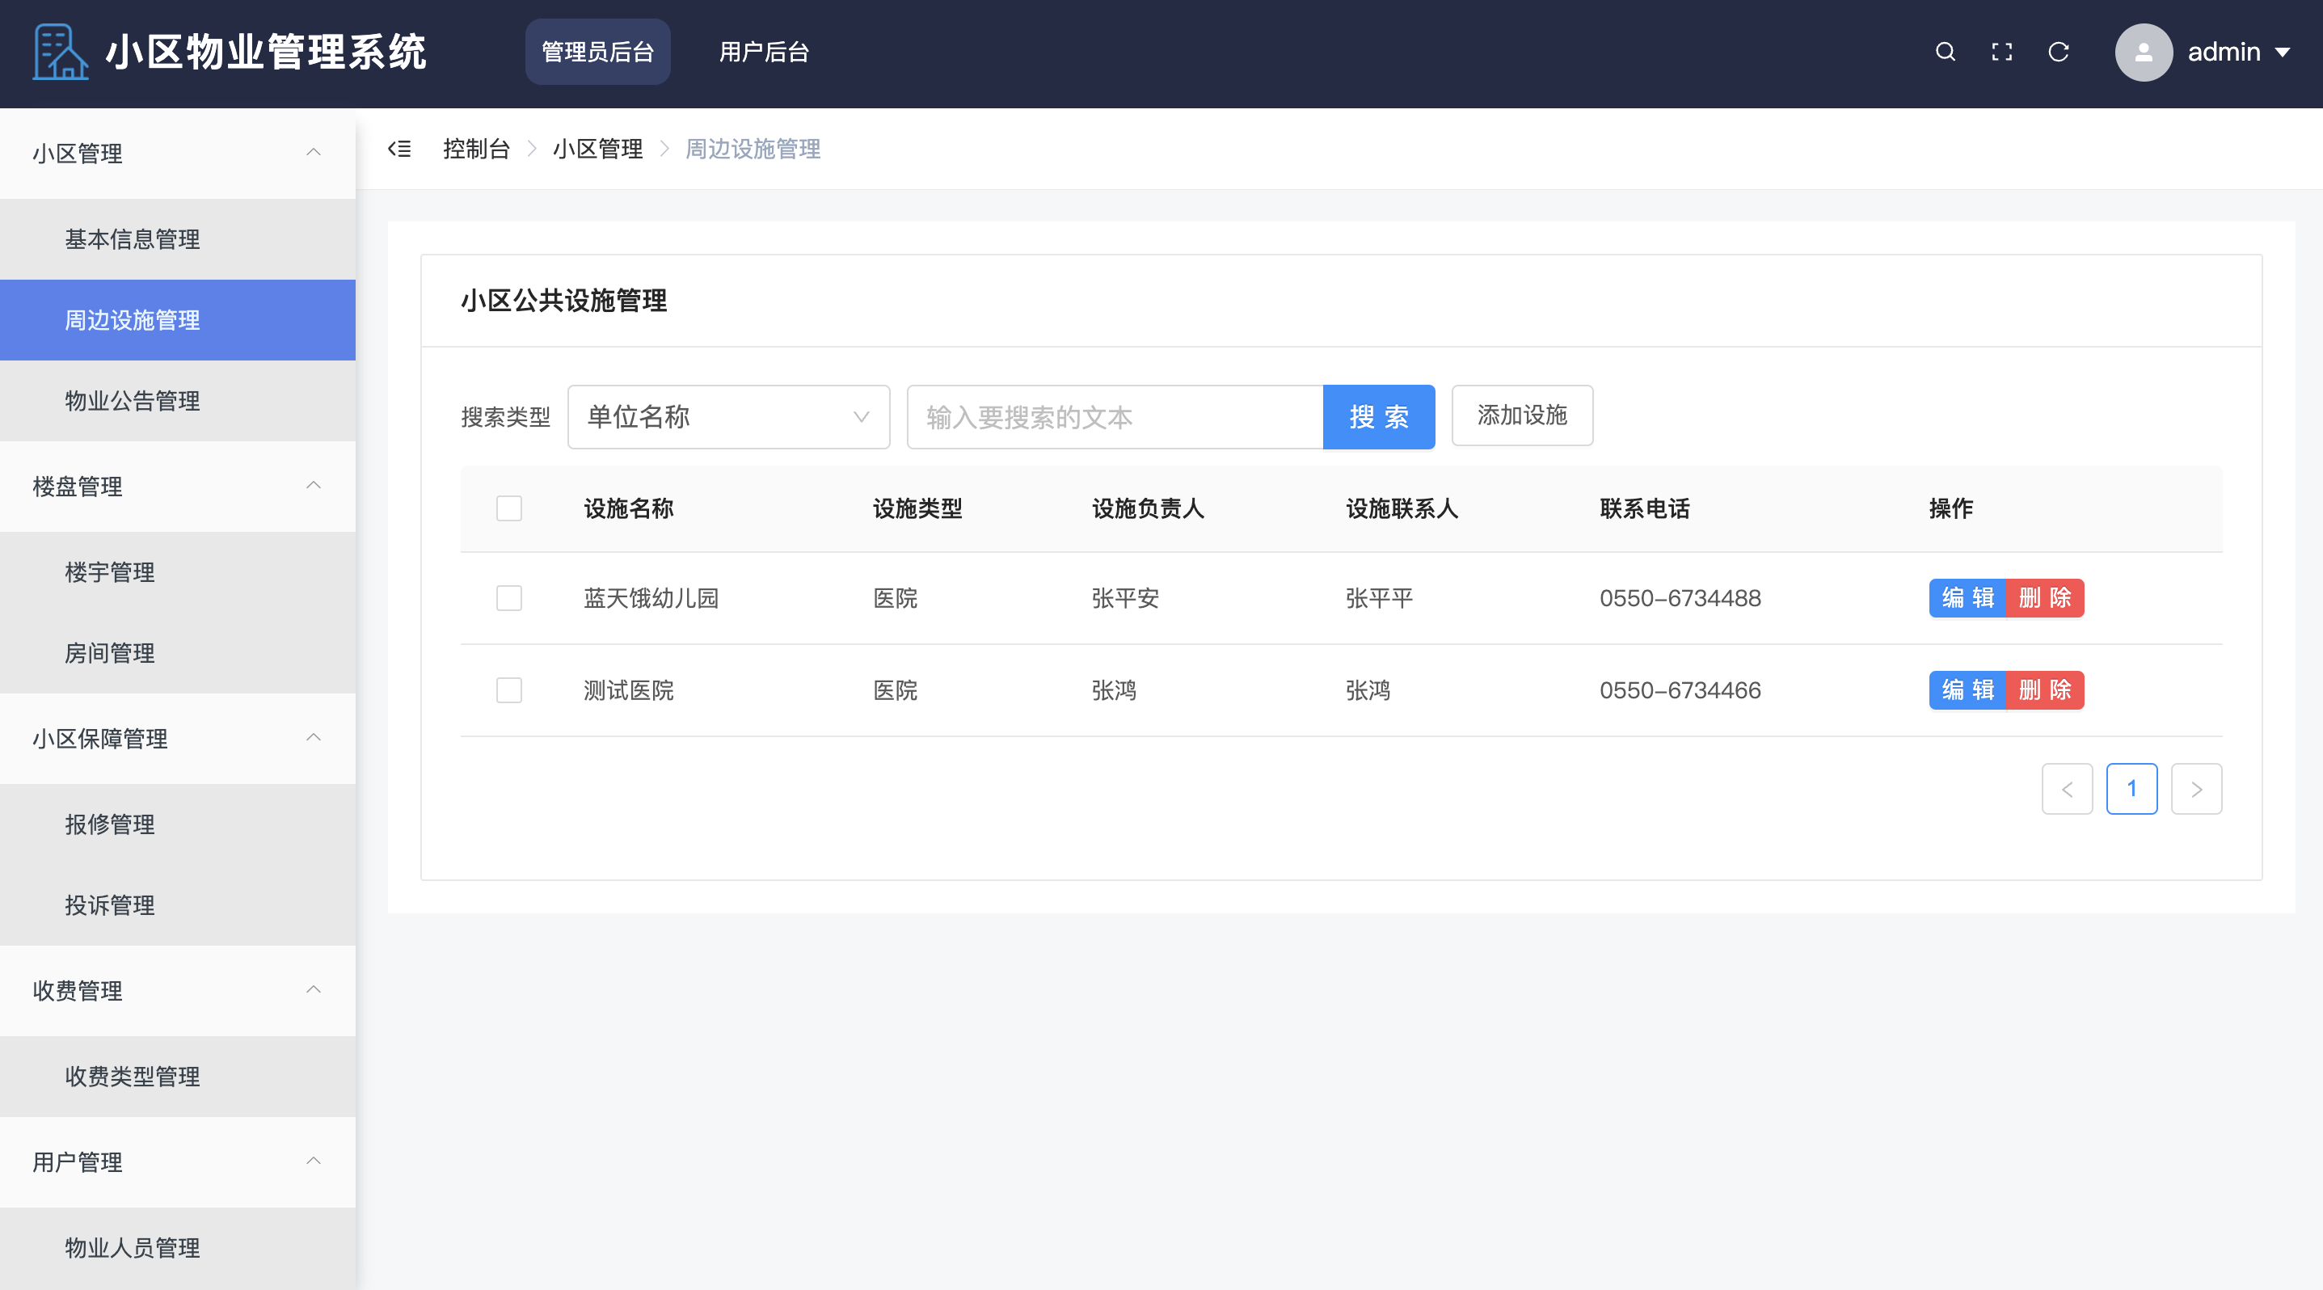Collapse the 小区管理 menu group

coord(178,154)
